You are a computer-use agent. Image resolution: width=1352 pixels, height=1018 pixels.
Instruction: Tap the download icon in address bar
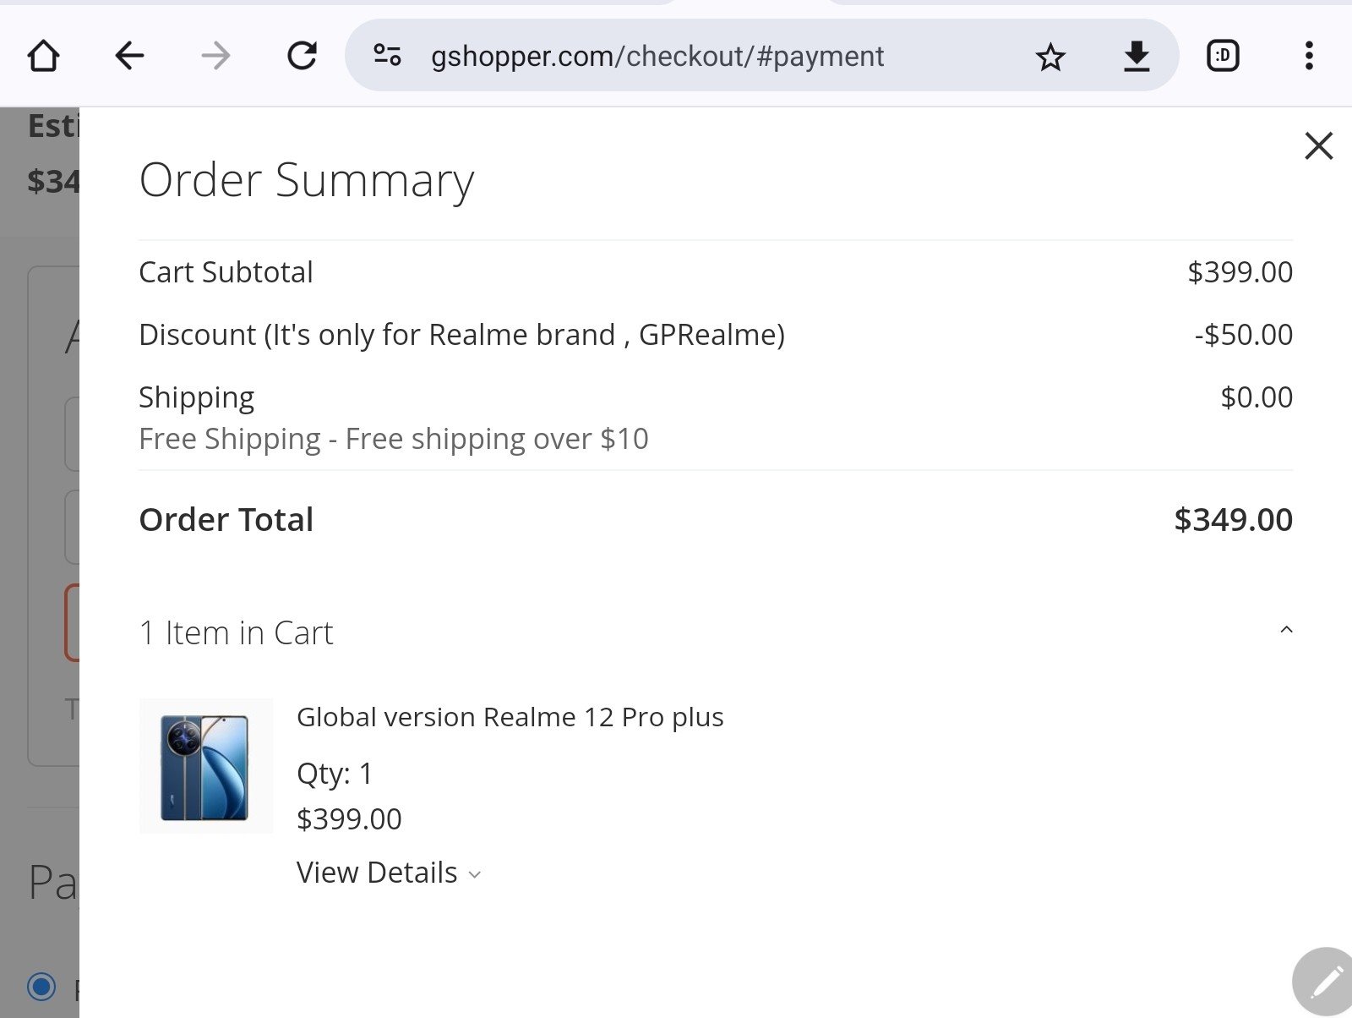pyautogui.click(x=1137, y=57)
